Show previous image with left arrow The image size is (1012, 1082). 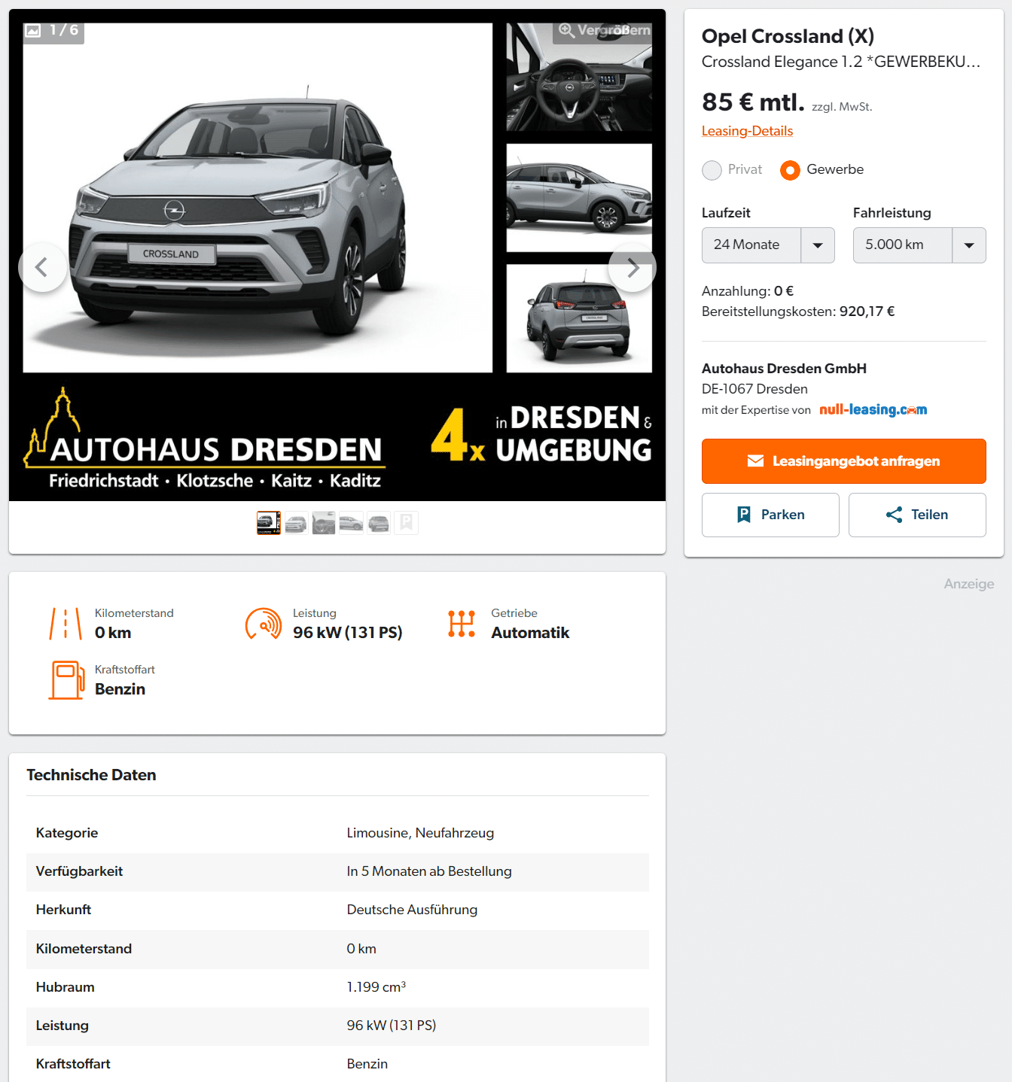tap(43, 267)
